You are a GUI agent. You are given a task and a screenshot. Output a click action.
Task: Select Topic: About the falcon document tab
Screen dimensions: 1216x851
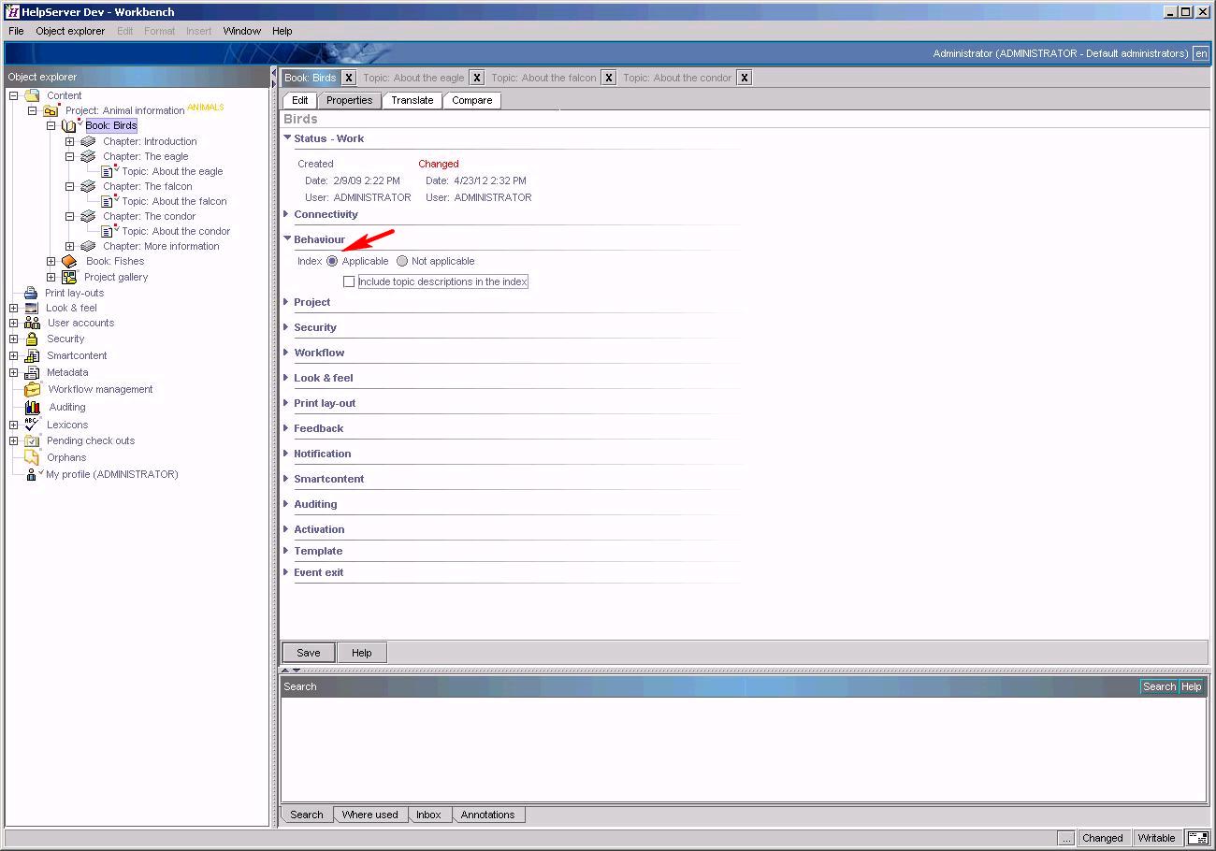[x=543, y=78]
